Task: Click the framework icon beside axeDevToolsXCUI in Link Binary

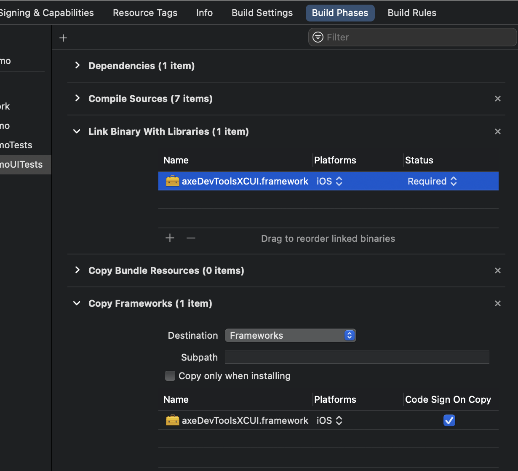Action: coord(172,181)
